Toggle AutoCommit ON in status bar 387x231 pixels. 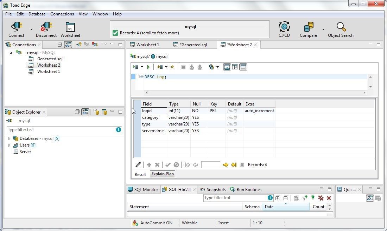[x=153, y=223]
